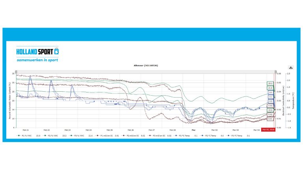
Task: Click the 'samenwerken in sport' tagline
Action: (37, 60)
